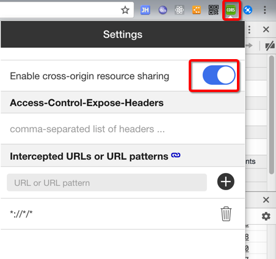Open Chrome's three-dot menu

click(264, 10)
